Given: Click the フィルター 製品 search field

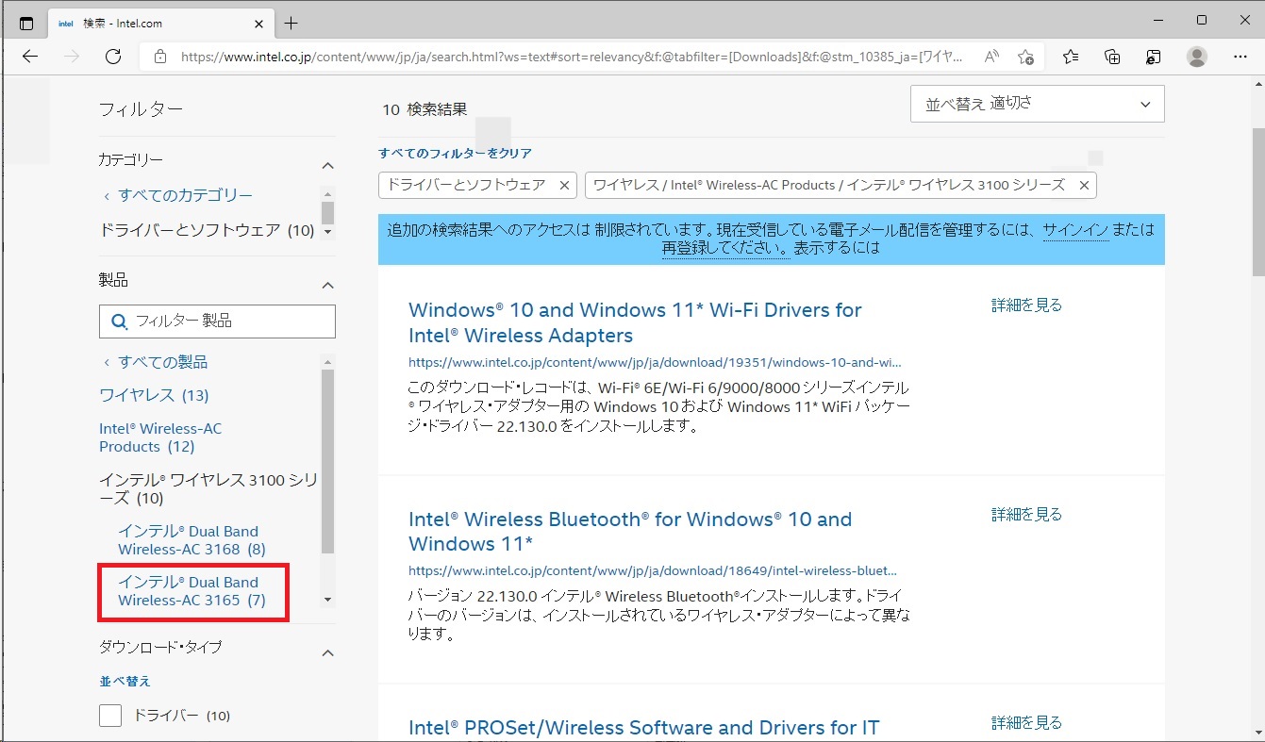Looking at the screenshot, I should coord(217,321).
